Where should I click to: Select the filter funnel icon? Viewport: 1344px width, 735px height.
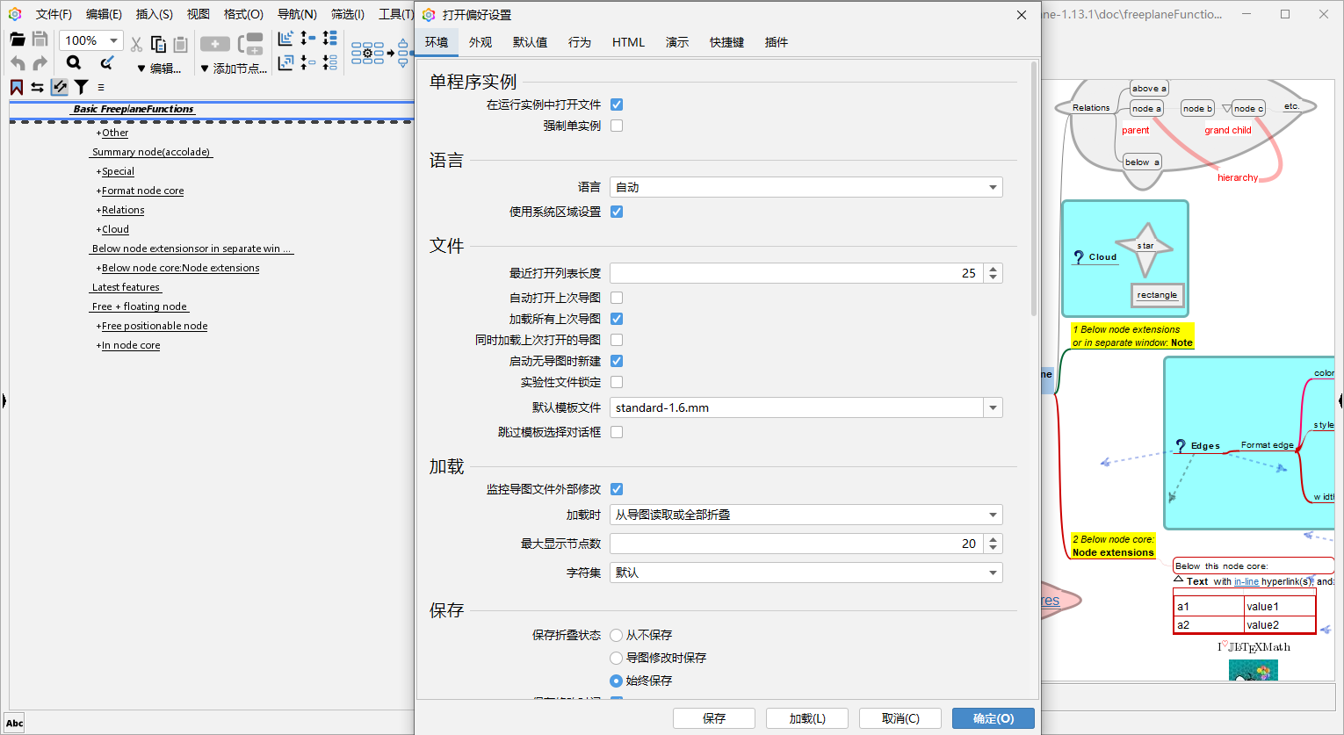click(x=82, y=87)
